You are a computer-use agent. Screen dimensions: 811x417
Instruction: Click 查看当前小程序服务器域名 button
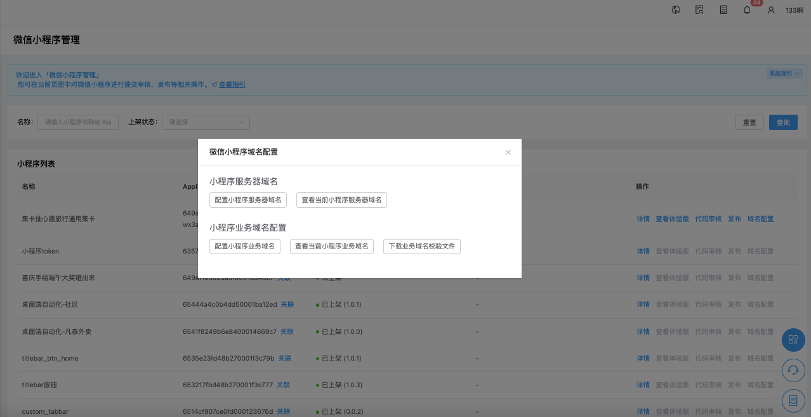tap(341, 200)
